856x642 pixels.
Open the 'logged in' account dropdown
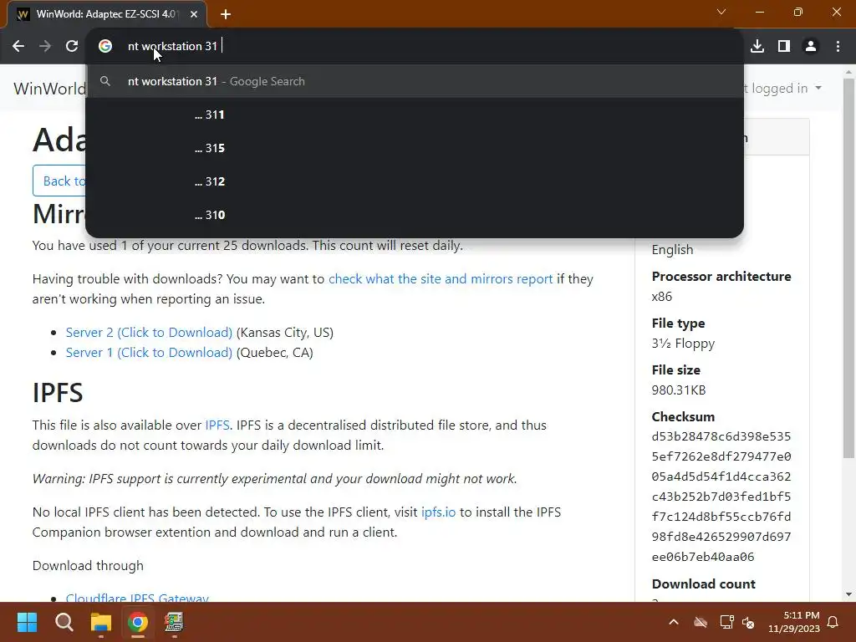tap(784, 89)
